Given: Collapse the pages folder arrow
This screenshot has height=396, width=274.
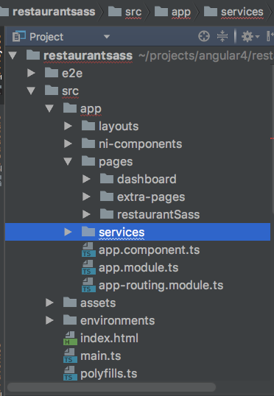Looking at the screenshot, I should click(68, 161).
